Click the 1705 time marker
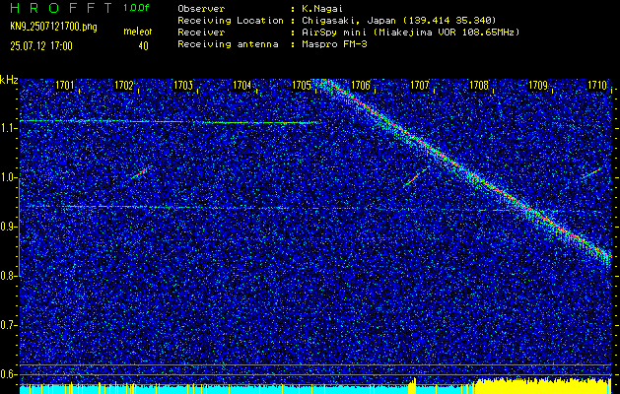Image resolution: width=620 pixels, height=394 pixels. click(302, 85)
